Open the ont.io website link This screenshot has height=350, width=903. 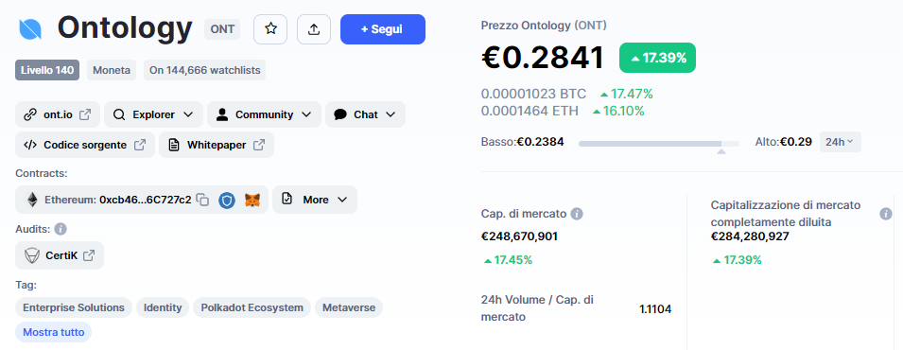tap(58, 114)
